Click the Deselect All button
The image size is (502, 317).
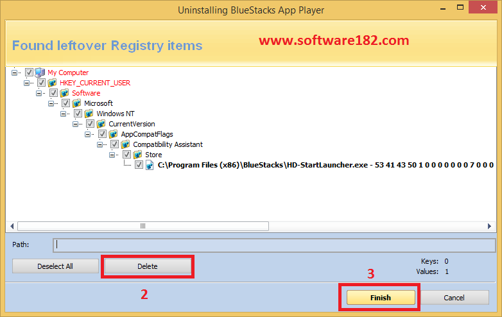coord(55,266)
